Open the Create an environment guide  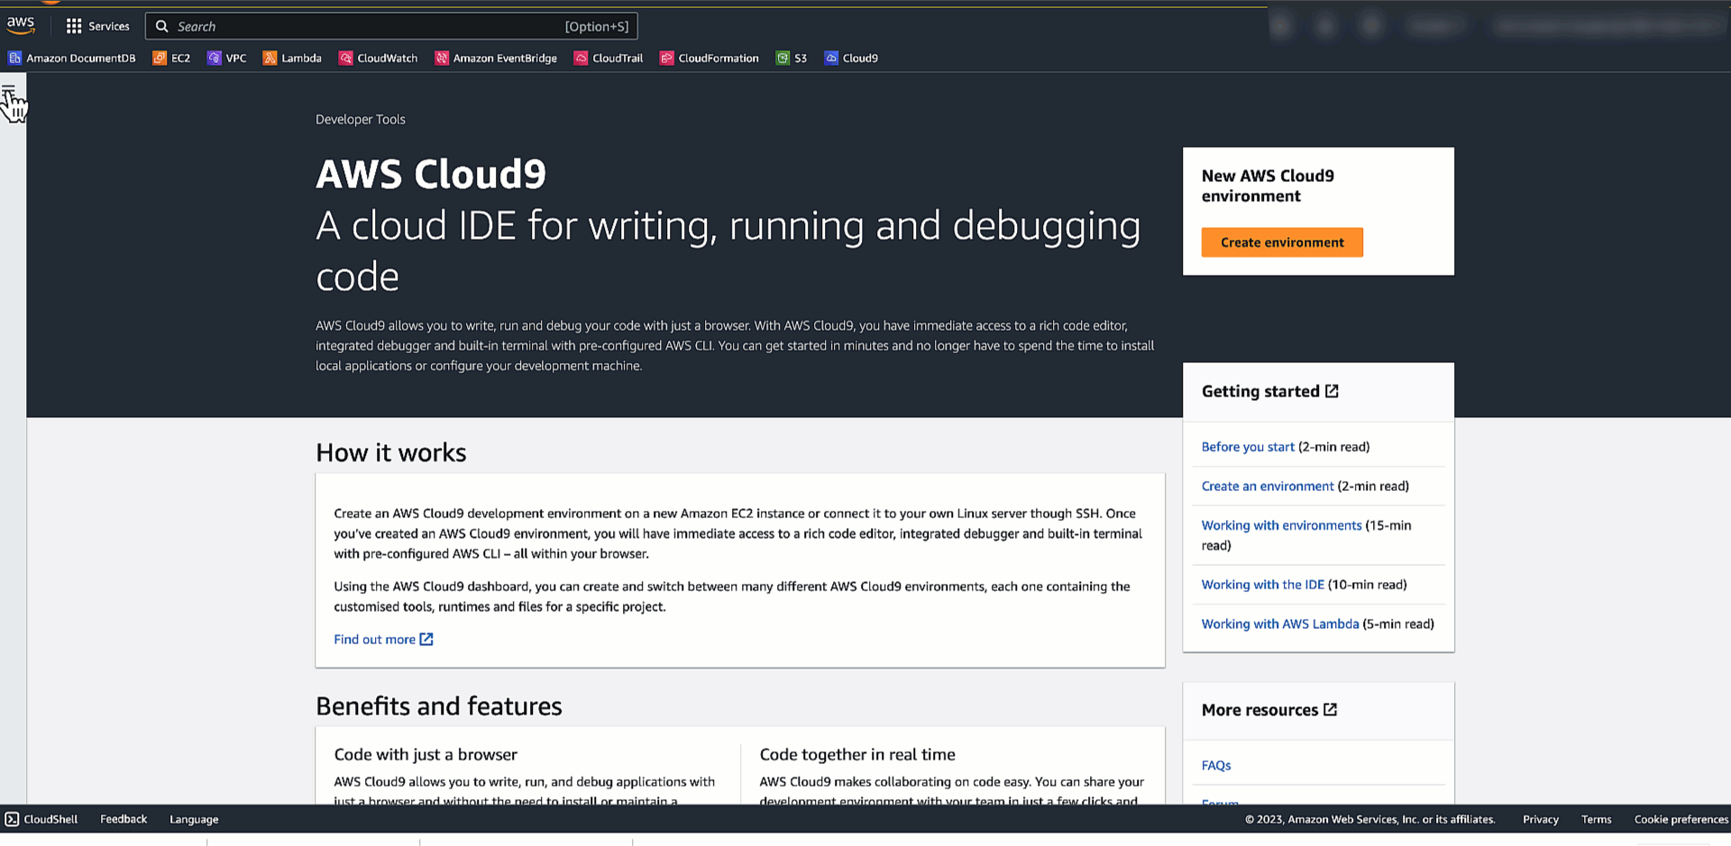click(1268, 487)
